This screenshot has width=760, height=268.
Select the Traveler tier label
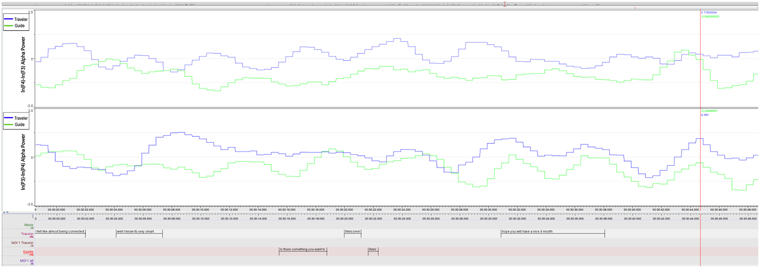click(27, 234)
